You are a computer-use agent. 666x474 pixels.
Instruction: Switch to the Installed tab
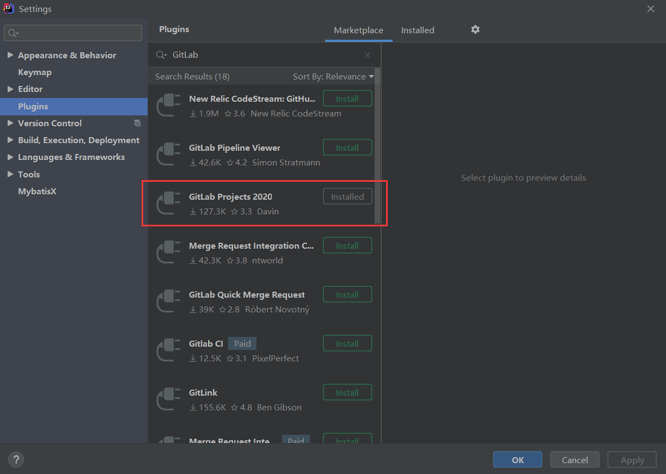point(418,30)
